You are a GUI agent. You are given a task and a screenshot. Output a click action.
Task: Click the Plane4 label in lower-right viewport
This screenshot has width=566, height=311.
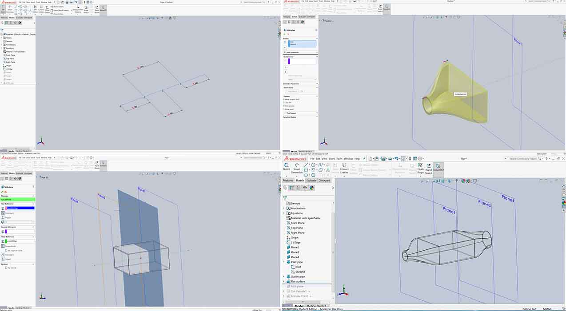508,198
